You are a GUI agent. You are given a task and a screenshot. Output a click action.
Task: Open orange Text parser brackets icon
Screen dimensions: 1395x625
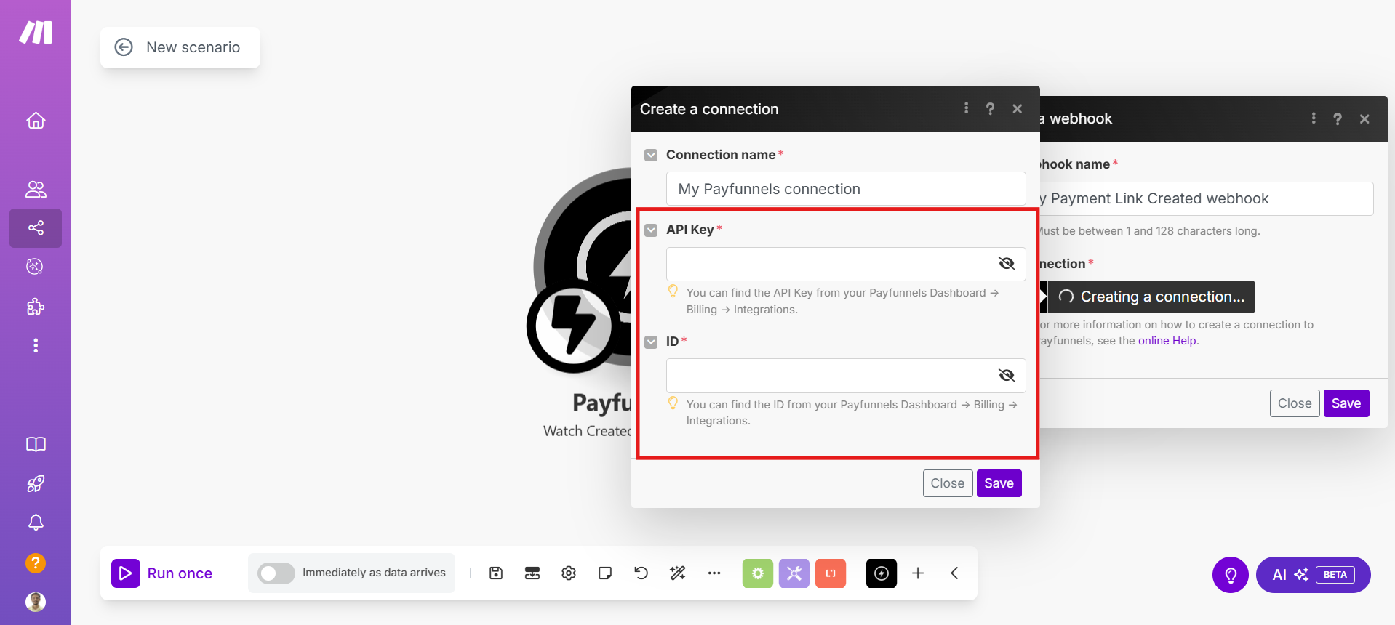[831, 573]
